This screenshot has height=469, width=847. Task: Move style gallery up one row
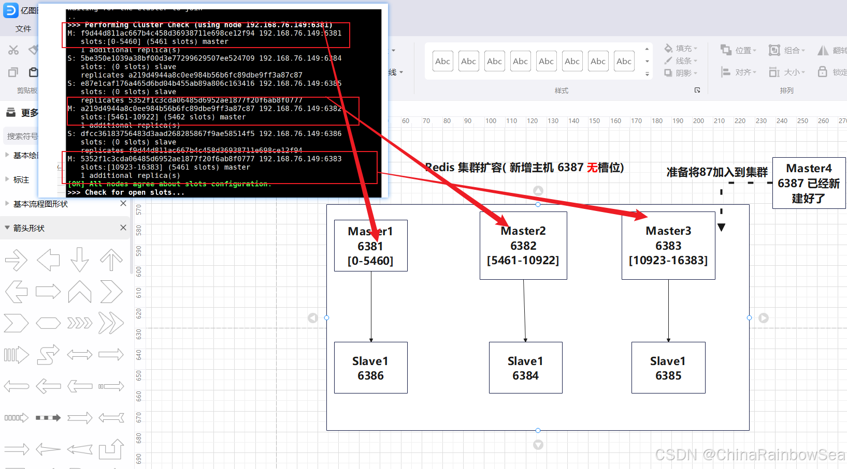click(647, 49)
